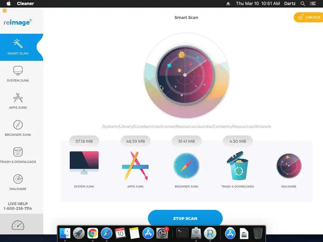Click the small radar Malware icon
Viewport: 323px width, 242px height.
click(289, 166)
